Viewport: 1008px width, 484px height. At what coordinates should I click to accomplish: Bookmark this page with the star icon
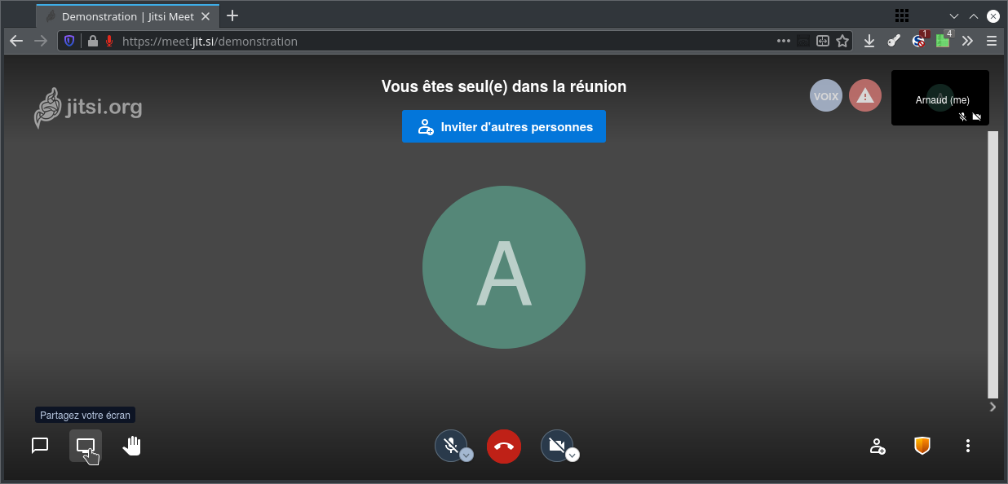[x=842, y=41]
